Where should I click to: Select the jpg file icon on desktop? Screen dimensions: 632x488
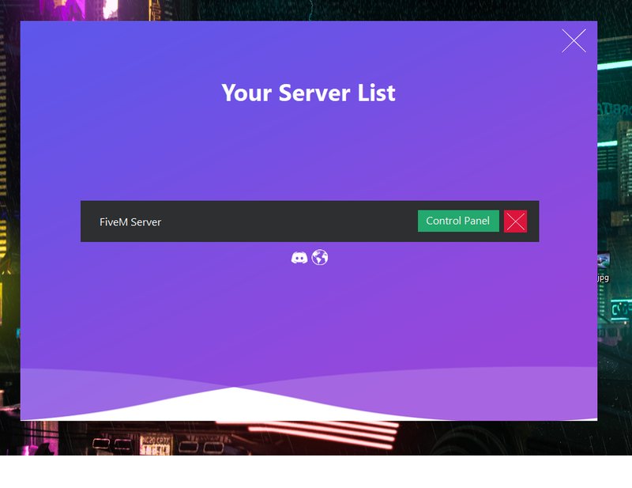pyautogui.click(x=604, y=261)
